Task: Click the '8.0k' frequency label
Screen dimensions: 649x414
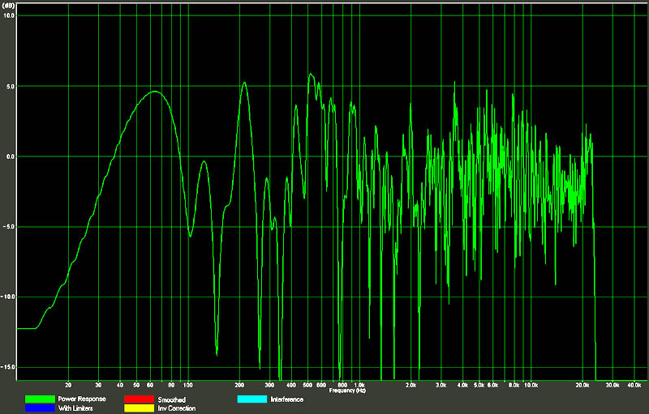Action: coord(514,385)
